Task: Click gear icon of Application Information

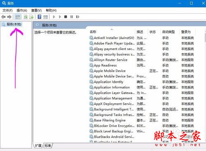Action: (91, 87)
